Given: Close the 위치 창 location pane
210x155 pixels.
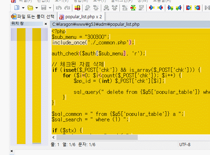Looking at the screenshot, I should tap(46, 24).
